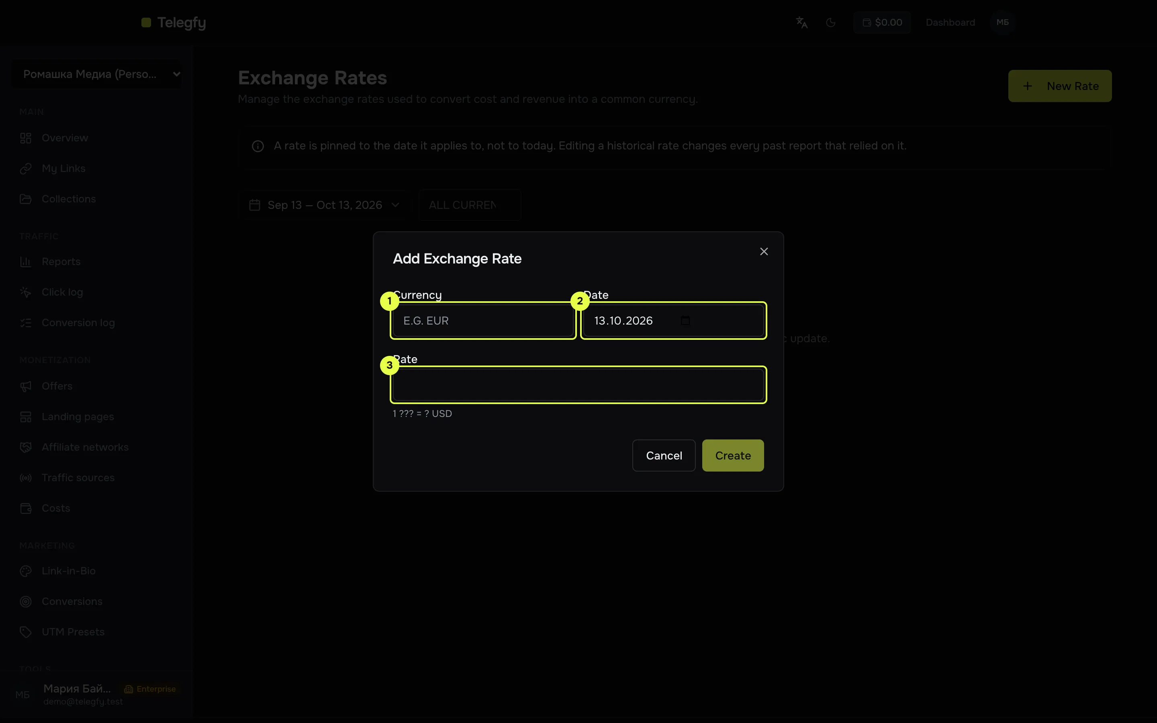The image size is (1157, 723).
Task: Click the Link-in-Bio palette icon
Action: (x=25, y=571)
